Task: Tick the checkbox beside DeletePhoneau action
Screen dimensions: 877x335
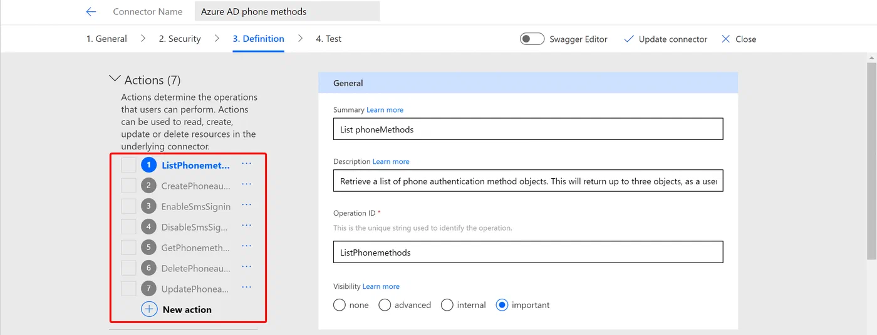Action: pyautogui.click(x=128, y=268)
